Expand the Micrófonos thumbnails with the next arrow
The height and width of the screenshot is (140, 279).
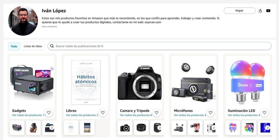coord(214,128)
